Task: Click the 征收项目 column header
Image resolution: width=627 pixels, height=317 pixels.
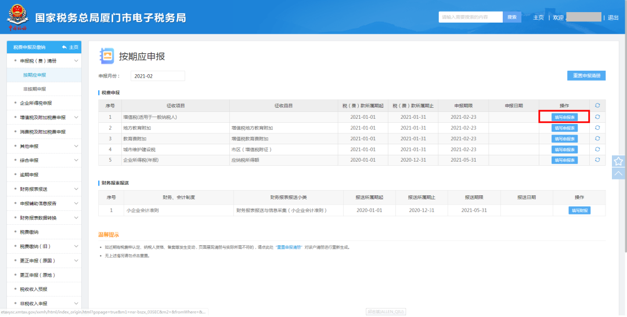Action: coord(176,106)
